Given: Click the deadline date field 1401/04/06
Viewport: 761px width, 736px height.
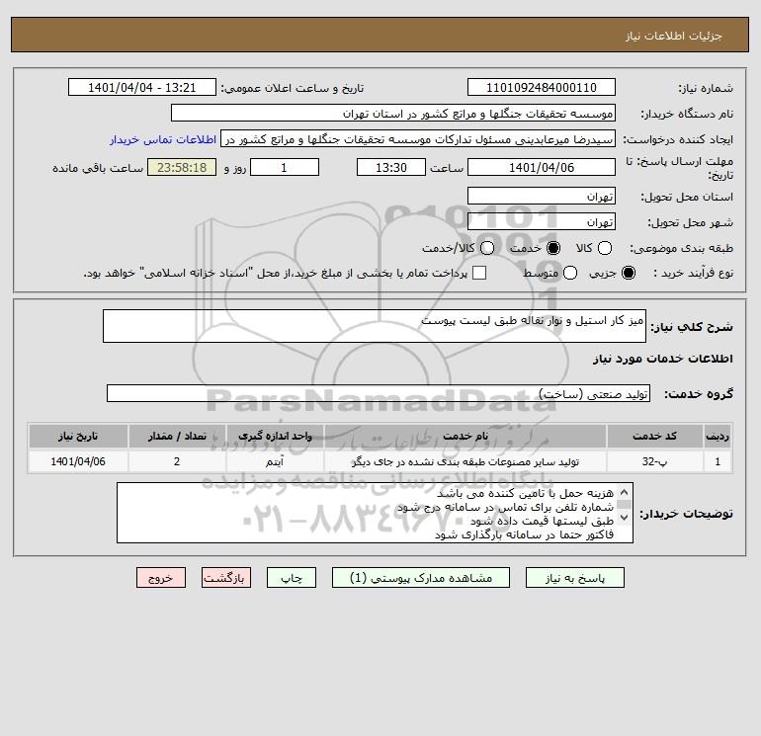Looking at the screenshot, I should [x=542, y=167].
